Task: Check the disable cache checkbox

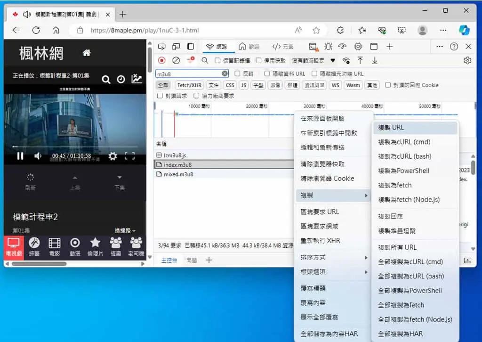Action: [x=258, y=61]
